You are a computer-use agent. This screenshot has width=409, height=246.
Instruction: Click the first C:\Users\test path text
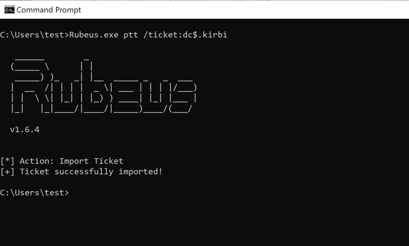[x=32, y=35]
